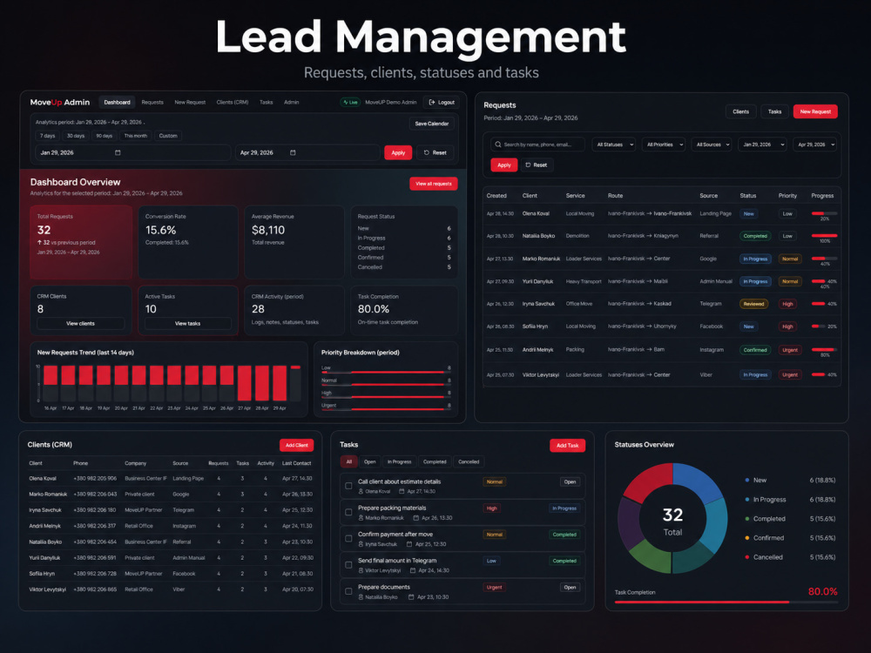Open the calendar icon in the Apr 29, 2026 analytics field
Screen dimensions: 871x653
pyautogui.click(x=293, y=152)
